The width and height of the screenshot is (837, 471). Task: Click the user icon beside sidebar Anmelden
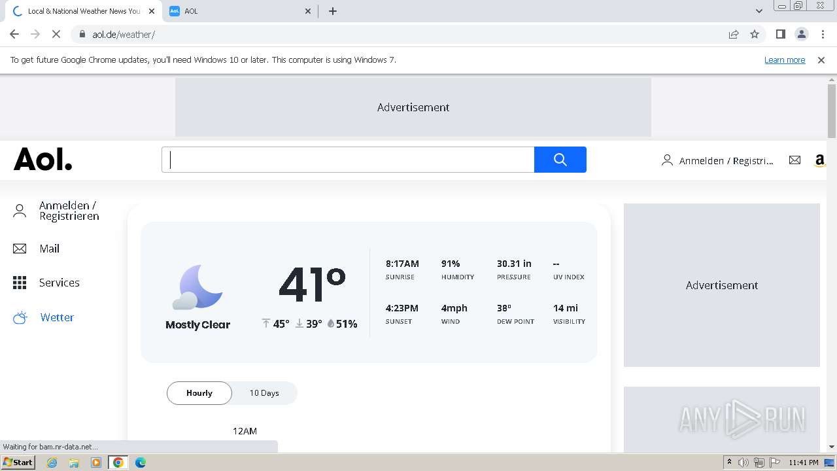pos(20,211)
